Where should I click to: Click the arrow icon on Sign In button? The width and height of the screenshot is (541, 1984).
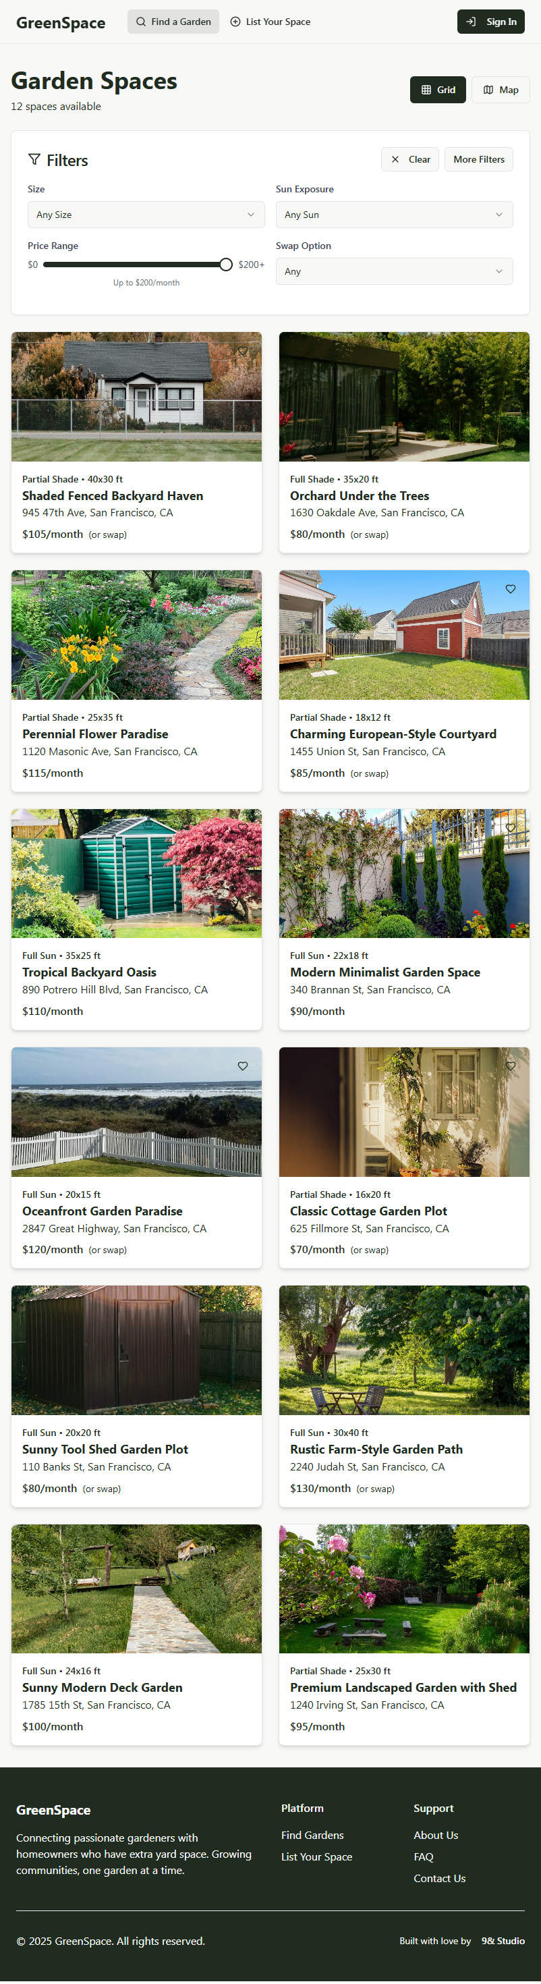click(470, 22)
